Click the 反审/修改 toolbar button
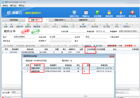Viewport: 140px width, 98px height. click(x=65, y=25)
